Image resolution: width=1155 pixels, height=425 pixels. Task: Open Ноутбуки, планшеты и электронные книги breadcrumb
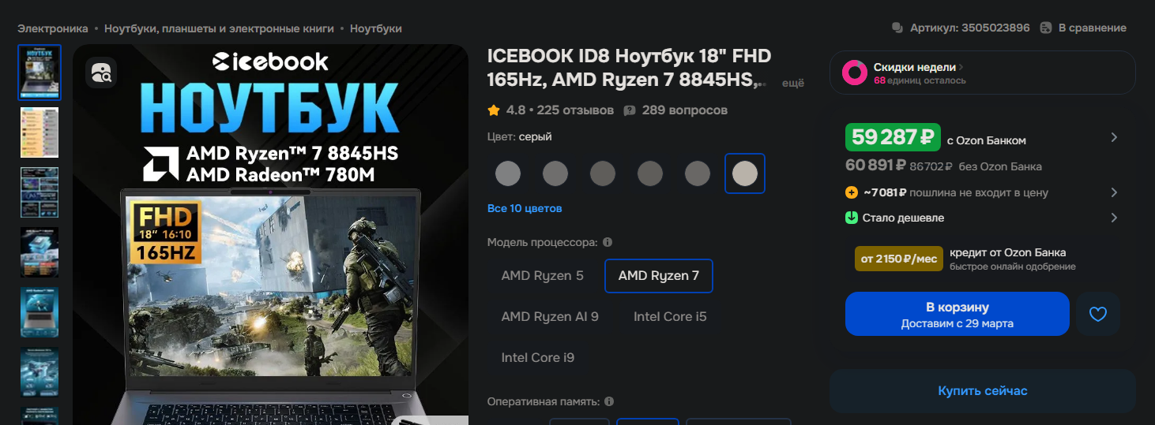coord(219,28)
